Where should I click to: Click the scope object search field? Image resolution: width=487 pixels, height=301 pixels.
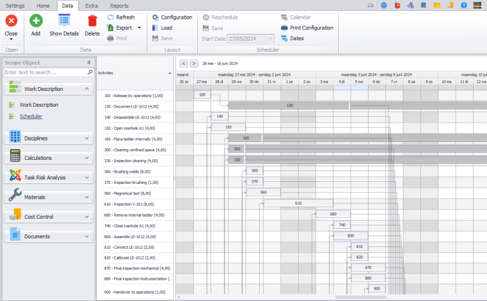[44, 72]
